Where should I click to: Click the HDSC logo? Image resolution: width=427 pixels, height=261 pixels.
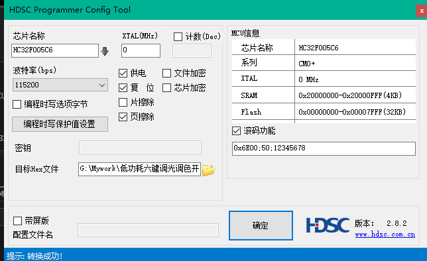(328, 225)
